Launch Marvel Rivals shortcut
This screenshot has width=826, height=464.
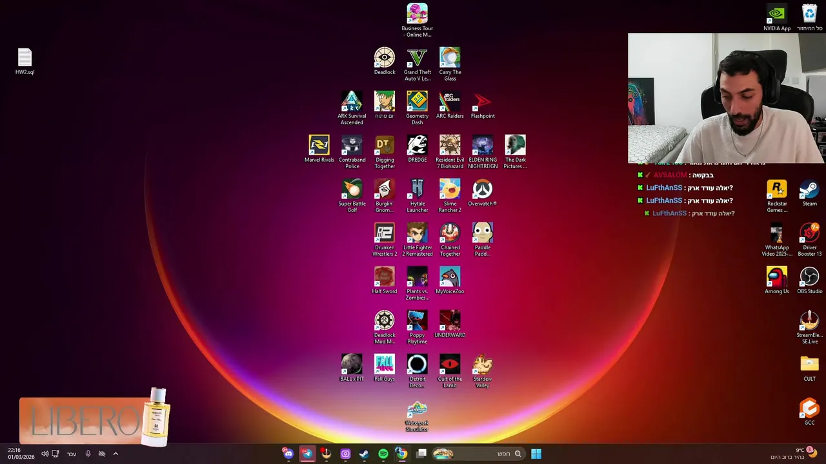(319, 149)
